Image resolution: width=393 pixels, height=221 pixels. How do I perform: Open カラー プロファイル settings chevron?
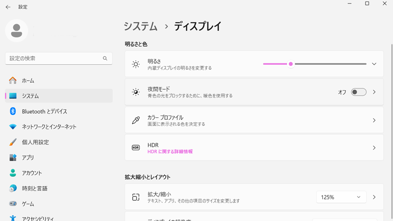(x=374, y=120)
